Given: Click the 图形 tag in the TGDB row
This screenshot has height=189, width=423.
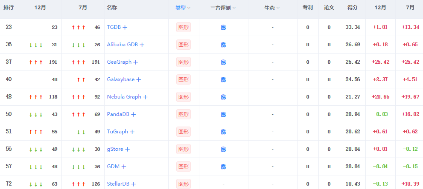Looking at the screenshot, I should tap(183, 28).
